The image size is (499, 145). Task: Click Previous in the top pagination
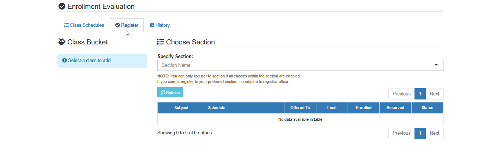401,94
